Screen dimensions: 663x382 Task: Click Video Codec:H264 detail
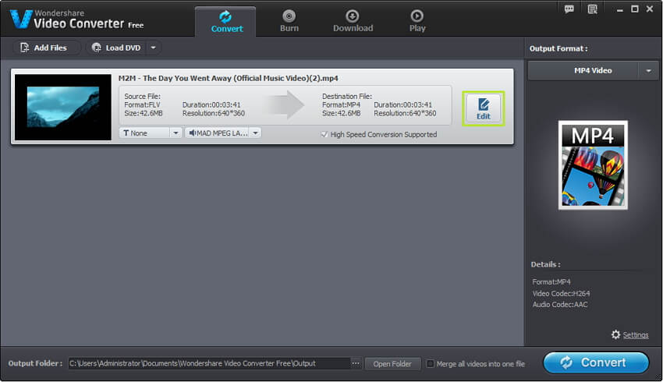point(561,294)
